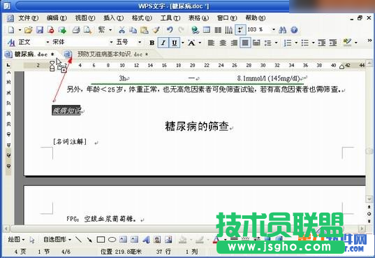Image resolution: width=375 pixels, height=258 pixels.
Task: Expand the toolbar overflow chevron
Action: 369,41
